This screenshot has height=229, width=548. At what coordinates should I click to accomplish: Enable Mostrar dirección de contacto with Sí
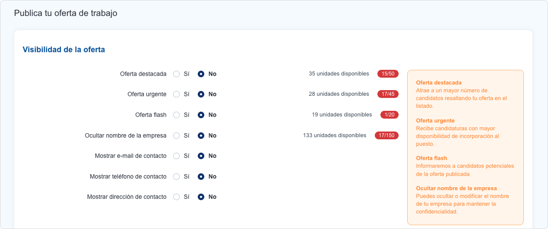point(176,197)
